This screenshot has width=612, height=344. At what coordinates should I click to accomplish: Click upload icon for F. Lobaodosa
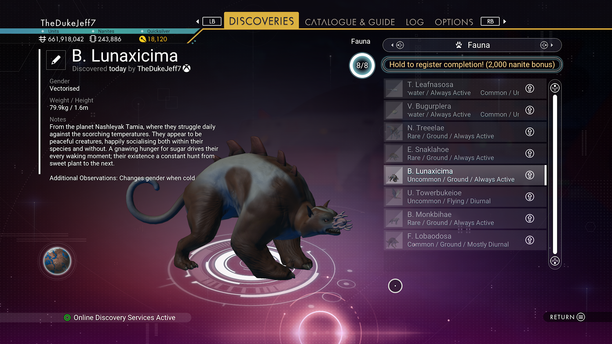pyautogui.click(x=530, y=240)
